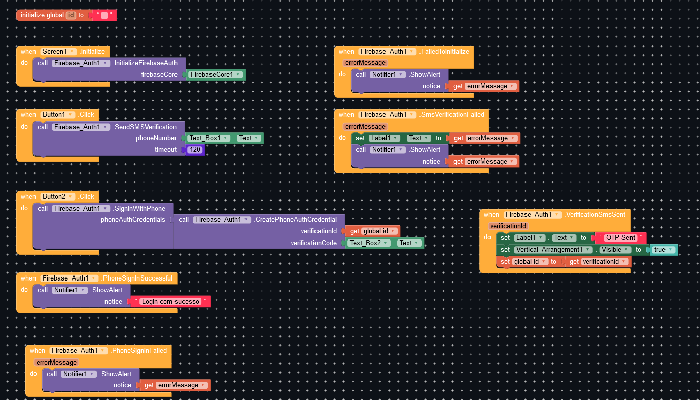Click the 'OTP Sent' text string
Viewport: 700px width, 400px height.
point(620,238)
